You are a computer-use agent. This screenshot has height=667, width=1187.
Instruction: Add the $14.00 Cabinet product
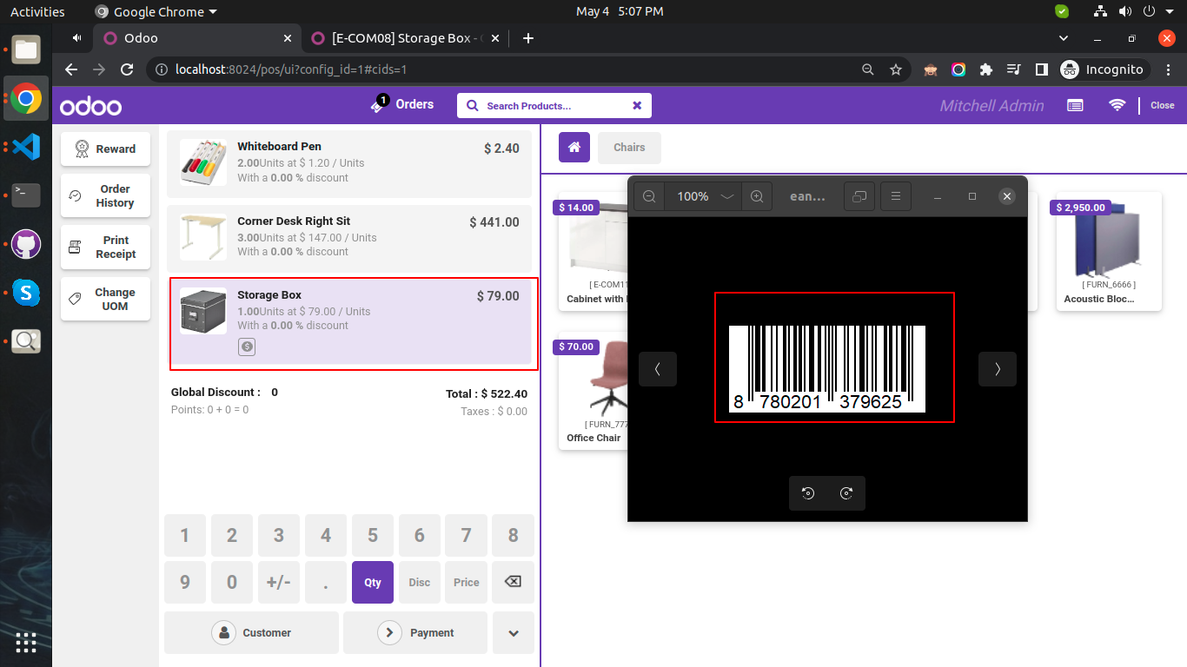click(x=593, y=251)
